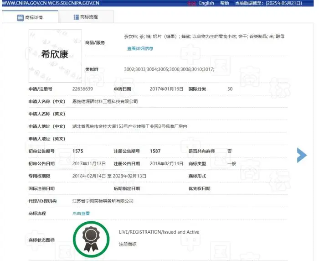Click the LIVE/REGISTRATION status text
The image size is (319, 261).
(x=159, y=232)
